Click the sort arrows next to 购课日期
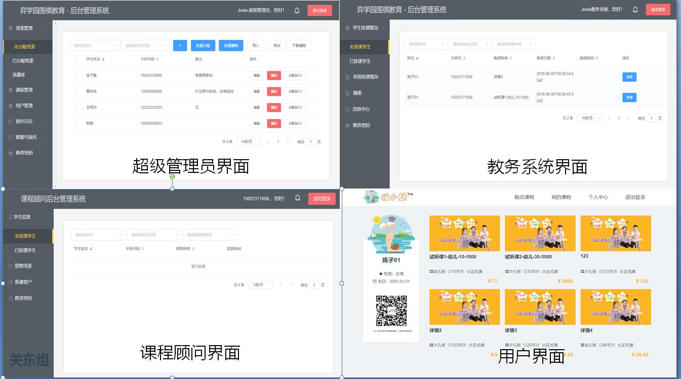Image resolution: width=681 pixels, height=379 pixels. pyautogui.click(x=558, y=58)
